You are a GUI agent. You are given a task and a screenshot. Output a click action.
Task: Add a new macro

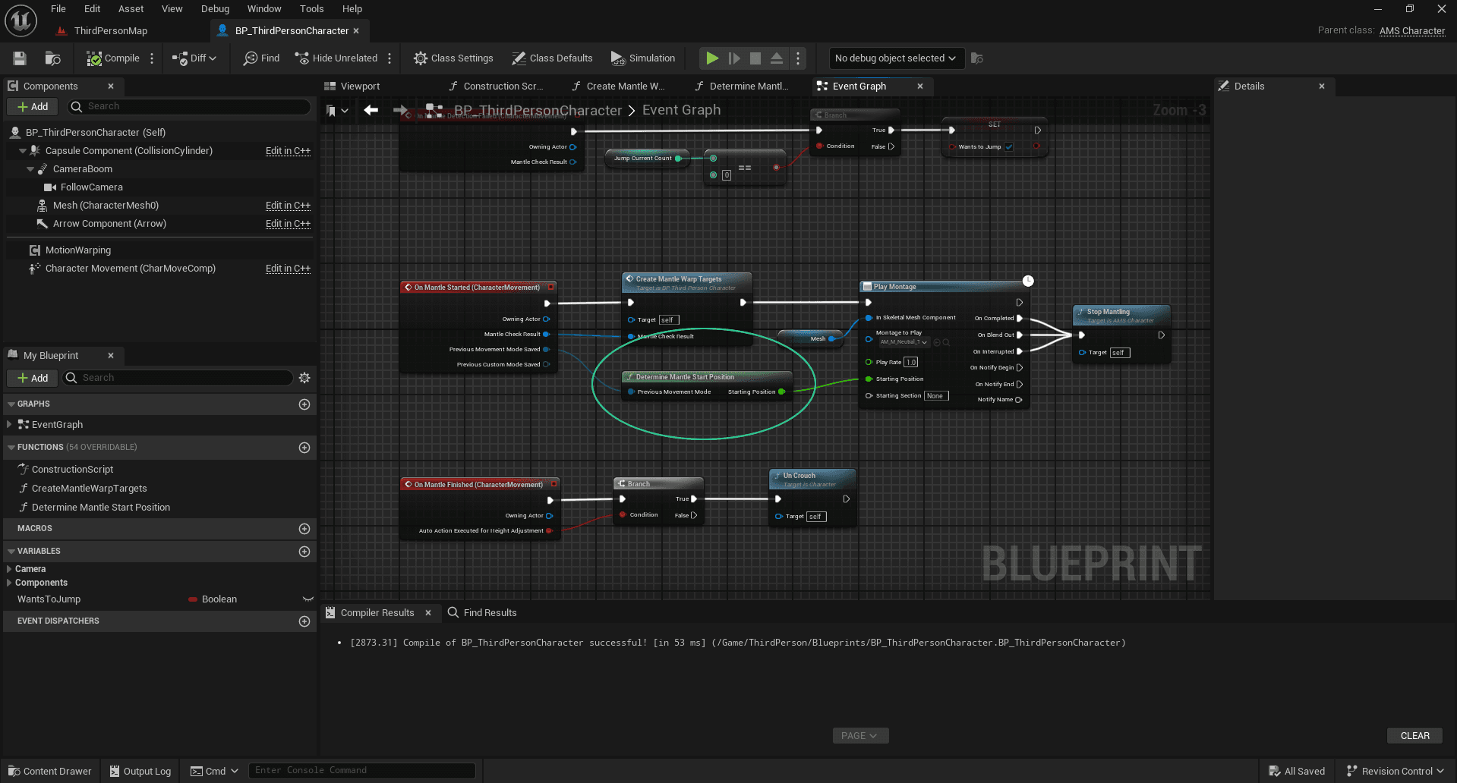coord(304,529)
